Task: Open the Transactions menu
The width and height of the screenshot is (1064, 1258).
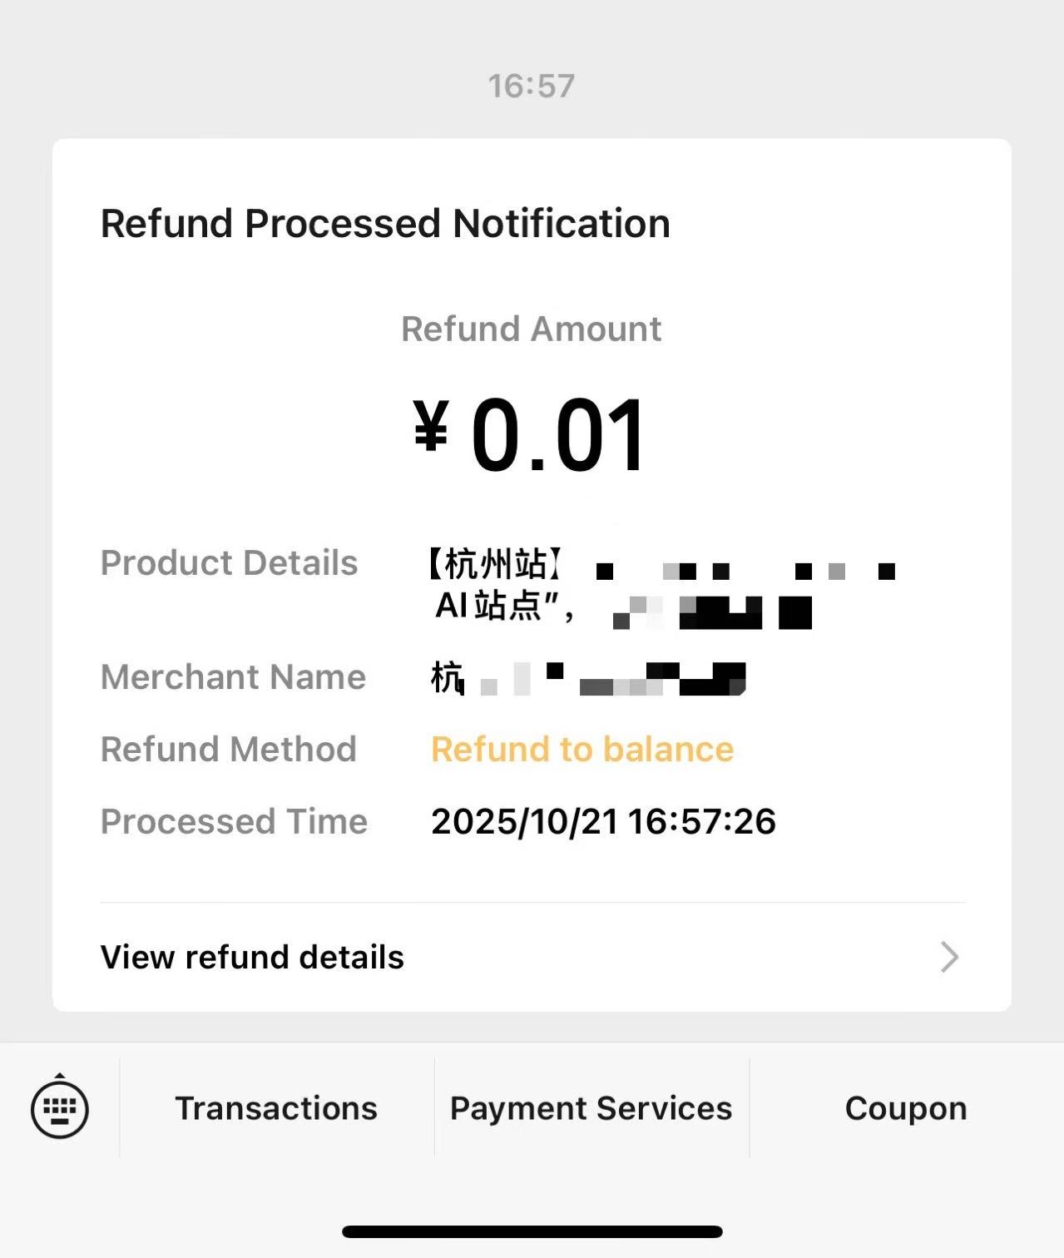Action: [x=276, y=1108]
